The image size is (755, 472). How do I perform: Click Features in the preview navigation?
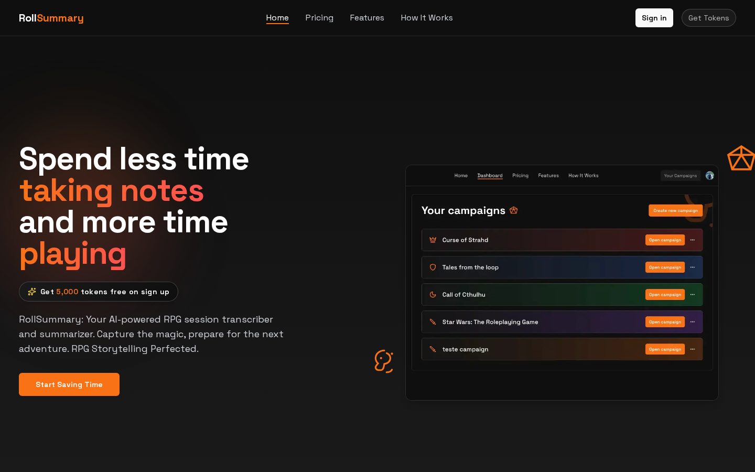click(548, 176)
